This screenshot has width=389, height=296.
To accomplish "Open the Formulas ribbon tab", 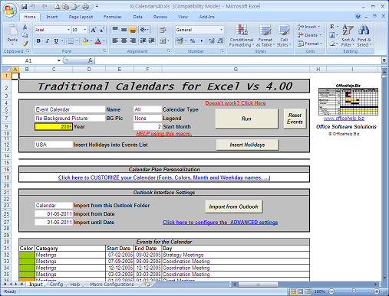I will point(113,17).
